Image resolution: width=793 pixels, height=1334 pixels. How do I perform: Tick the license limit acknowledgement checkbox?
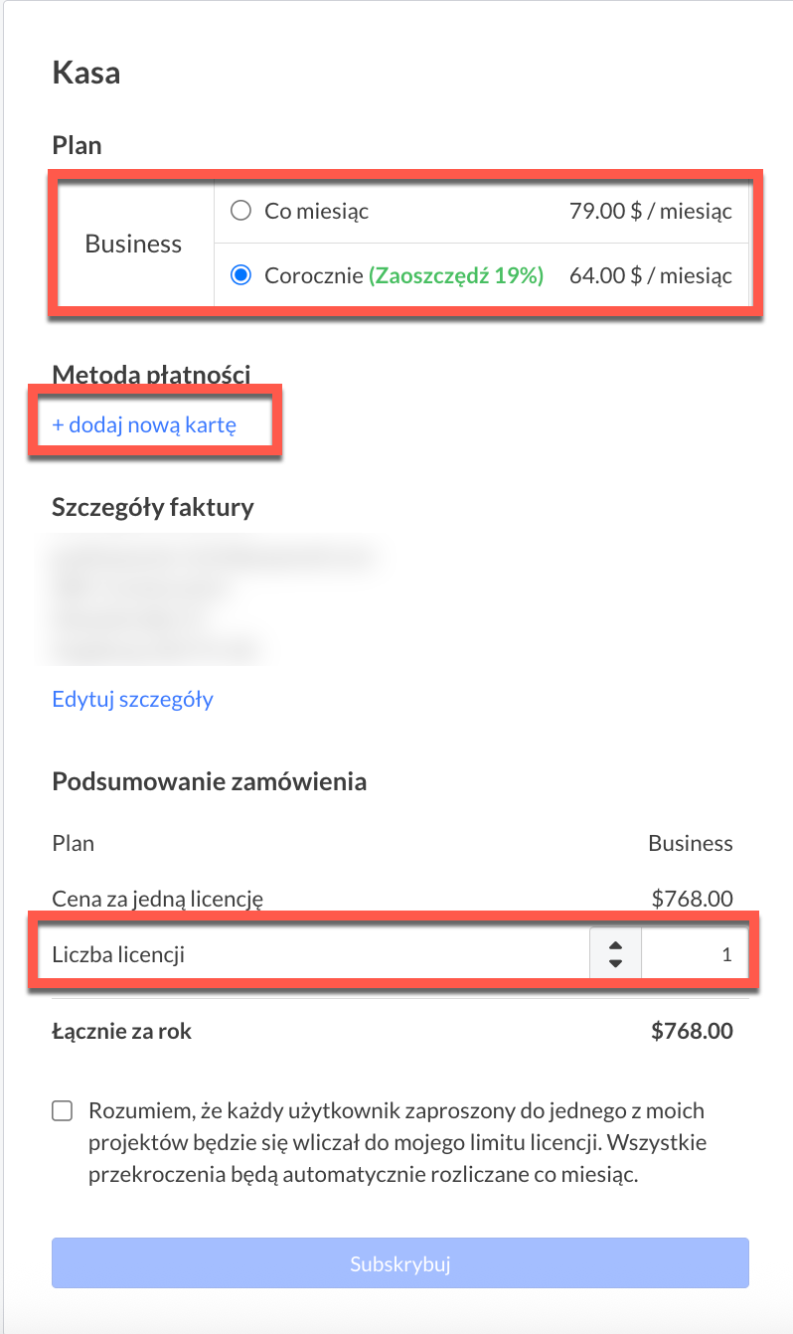(x=63, y=1111)
